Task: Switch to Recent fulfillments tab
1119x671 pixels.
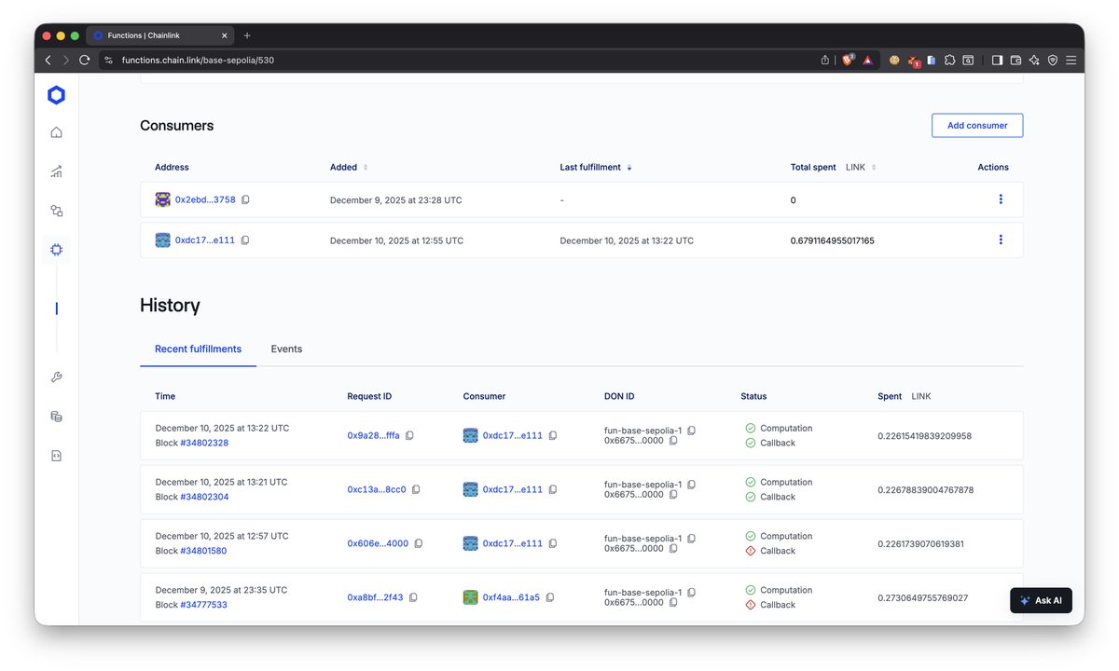Action: (198, 349)
